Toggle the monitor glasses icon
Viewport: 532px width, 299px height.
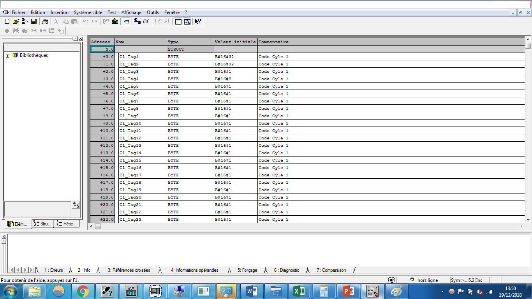[x=146, y=21]
